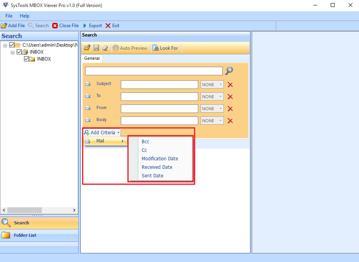Click the open folder icon in Search toolbar
Viewport: 359px width, 262px height.
(x=87, y=48)
